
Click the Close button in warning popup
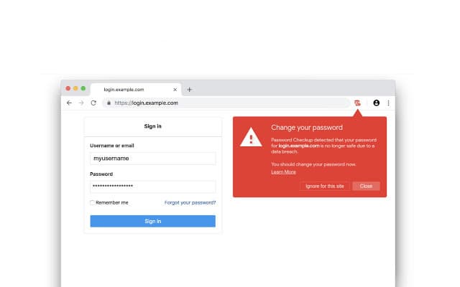[366, 187]
